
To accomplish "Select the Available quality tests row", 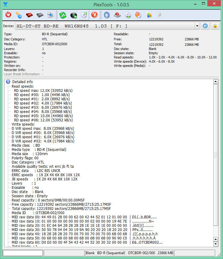I will coord(43,167).
